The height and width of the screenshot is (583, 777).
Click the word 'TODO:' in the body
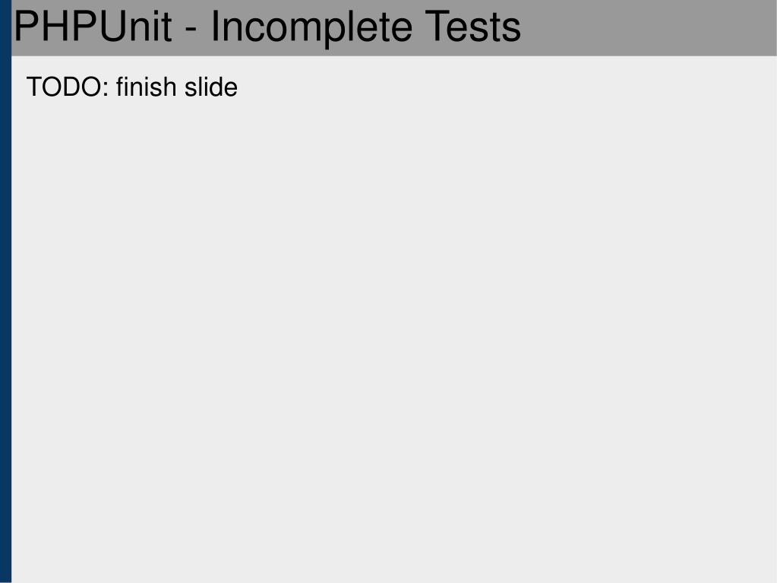pyautogui.click(x=68, y=87)
